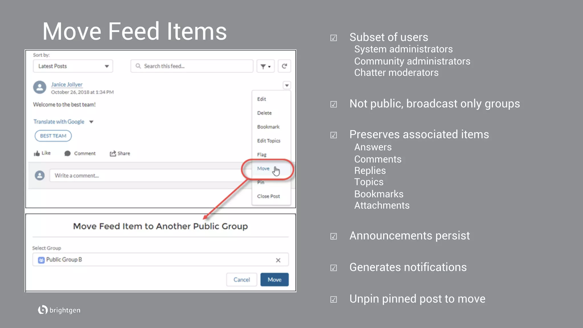Click the Subset of users checkbox
This screenshot has height=328, width=583.
click(x=334, y=38)
